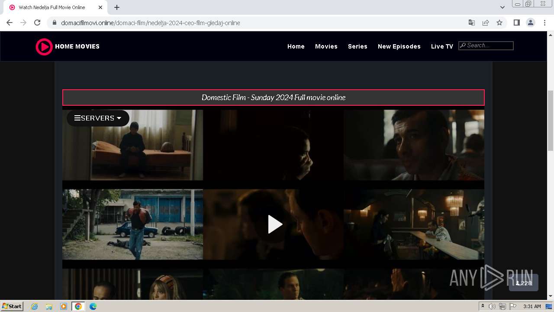Click the taskbar clock 3:31 AM
The image size is (554, 312).
point(532,306)
